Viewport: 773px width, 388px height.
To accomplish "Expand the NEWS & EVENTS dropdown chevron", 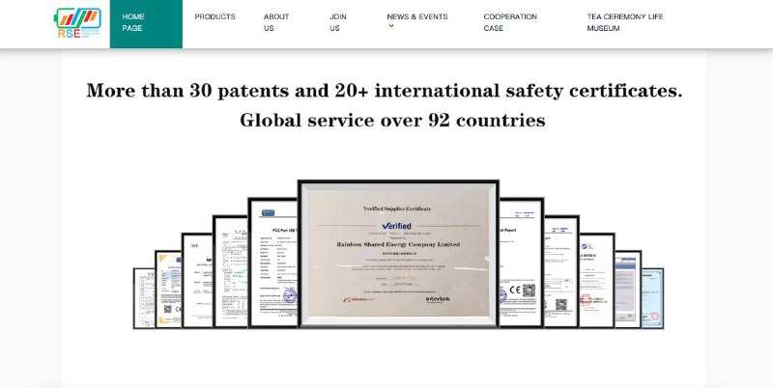I will 391,26.
